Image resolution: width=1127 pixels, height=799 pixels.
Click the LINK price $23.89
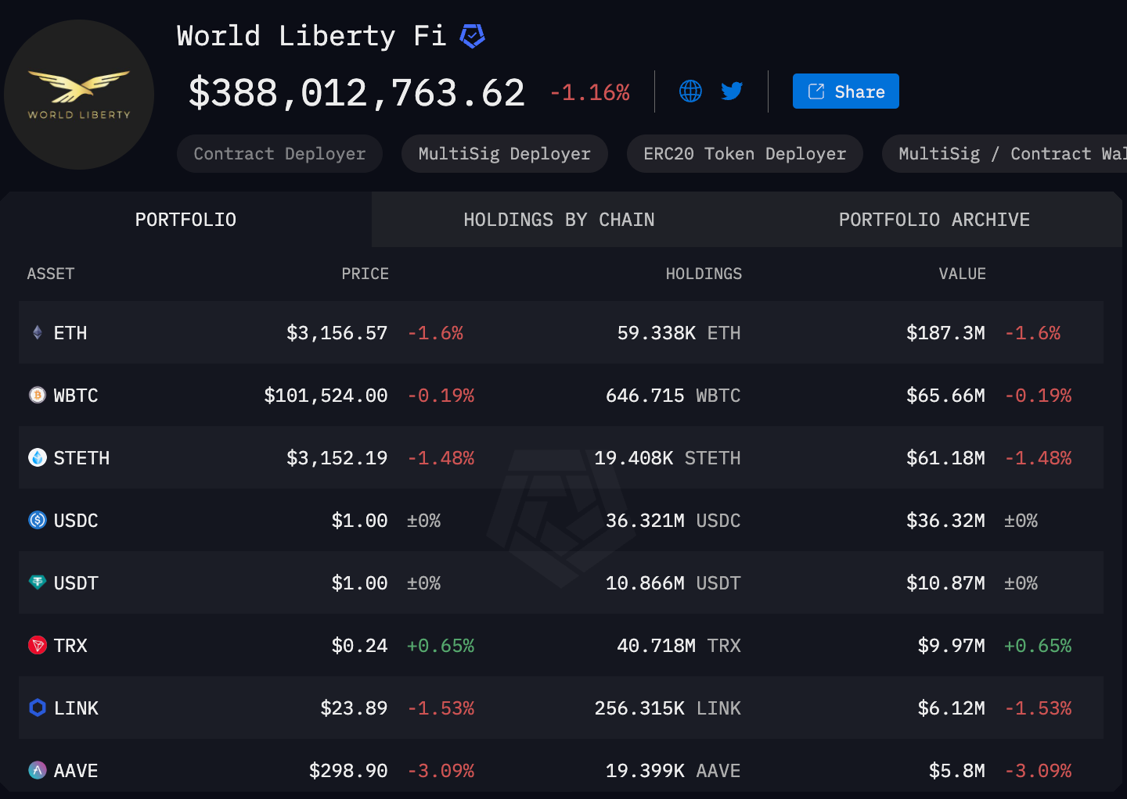[x=354, y=708]
